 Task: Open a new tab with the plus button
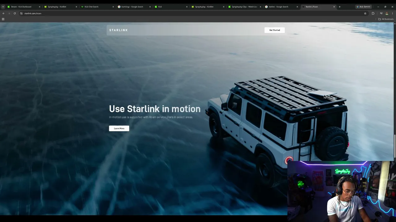339,7
